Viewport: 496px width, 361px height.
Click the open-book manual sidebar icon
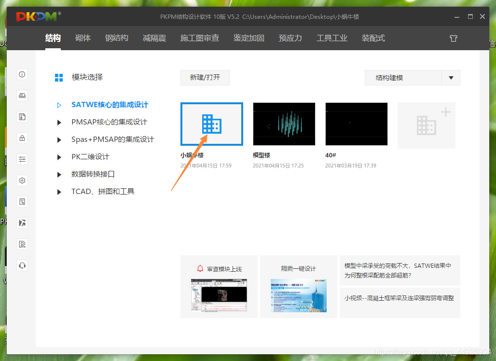pyautogui.click(x=22, y=96)
